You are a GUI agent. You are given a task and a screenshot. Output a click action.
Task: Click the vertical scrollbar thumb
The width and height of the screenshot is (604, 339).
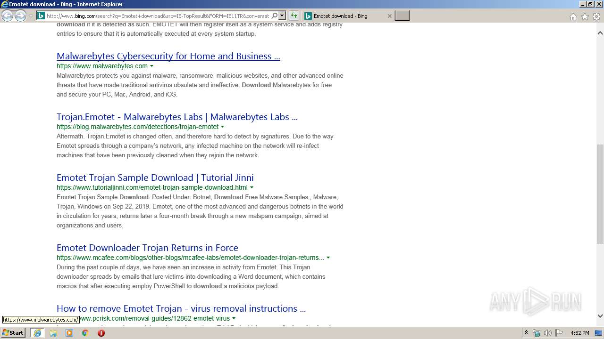pos(600,194)
